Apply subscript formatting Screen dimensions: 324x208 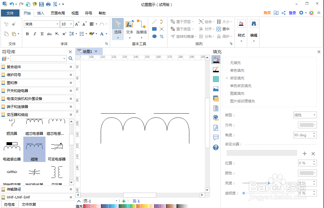57,34
